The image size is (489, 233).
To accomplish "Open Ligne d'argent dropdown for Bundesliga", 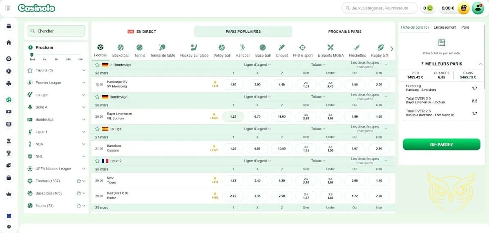I will point(257,97).
